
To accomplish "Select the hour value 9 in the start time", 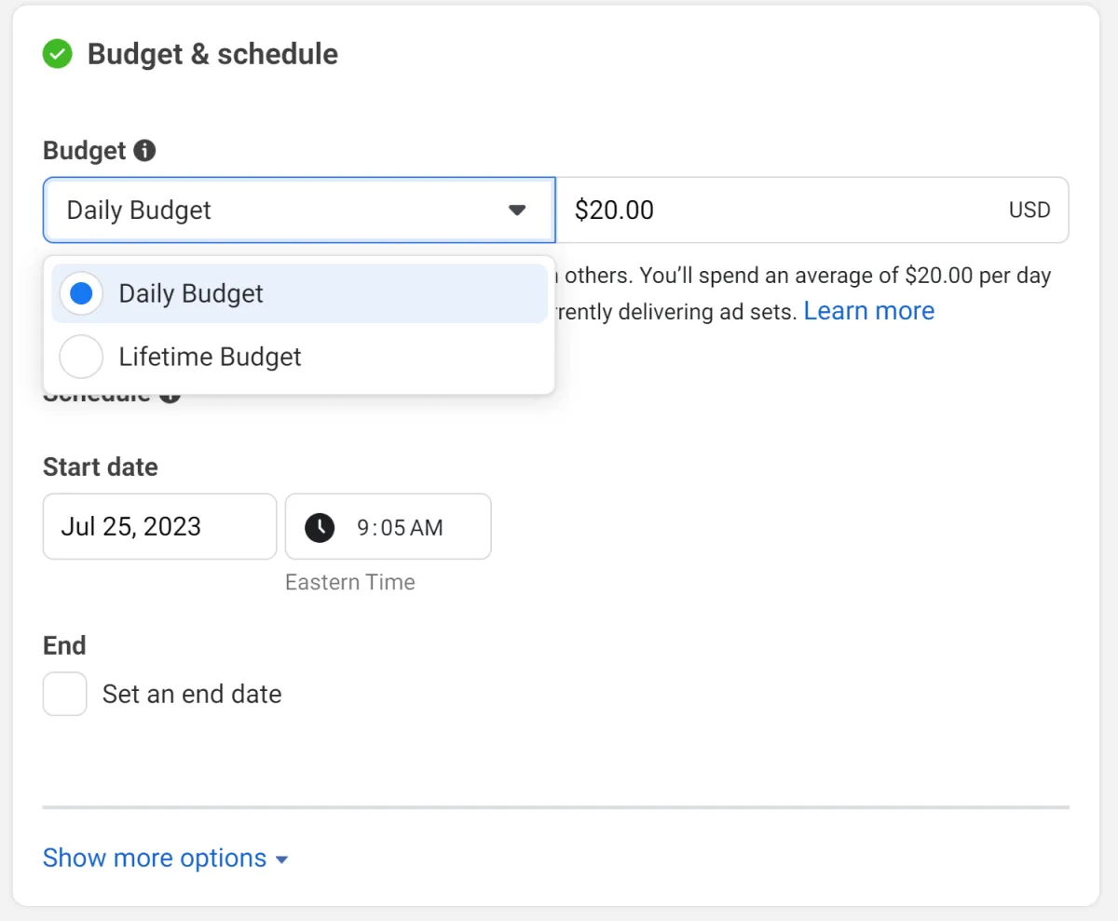I will [363, 528].
